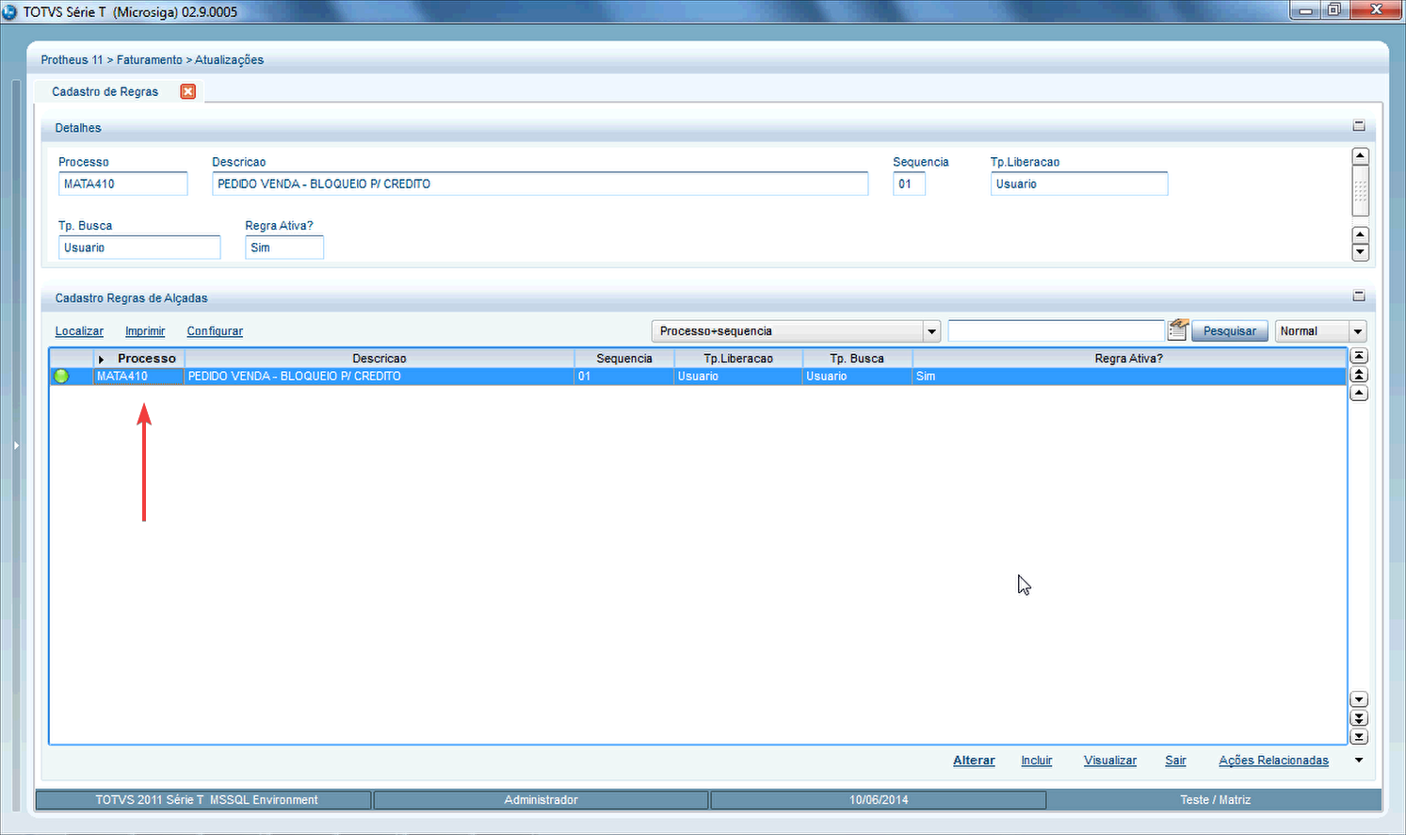Click the search text input field

(x=1056, y=331)
